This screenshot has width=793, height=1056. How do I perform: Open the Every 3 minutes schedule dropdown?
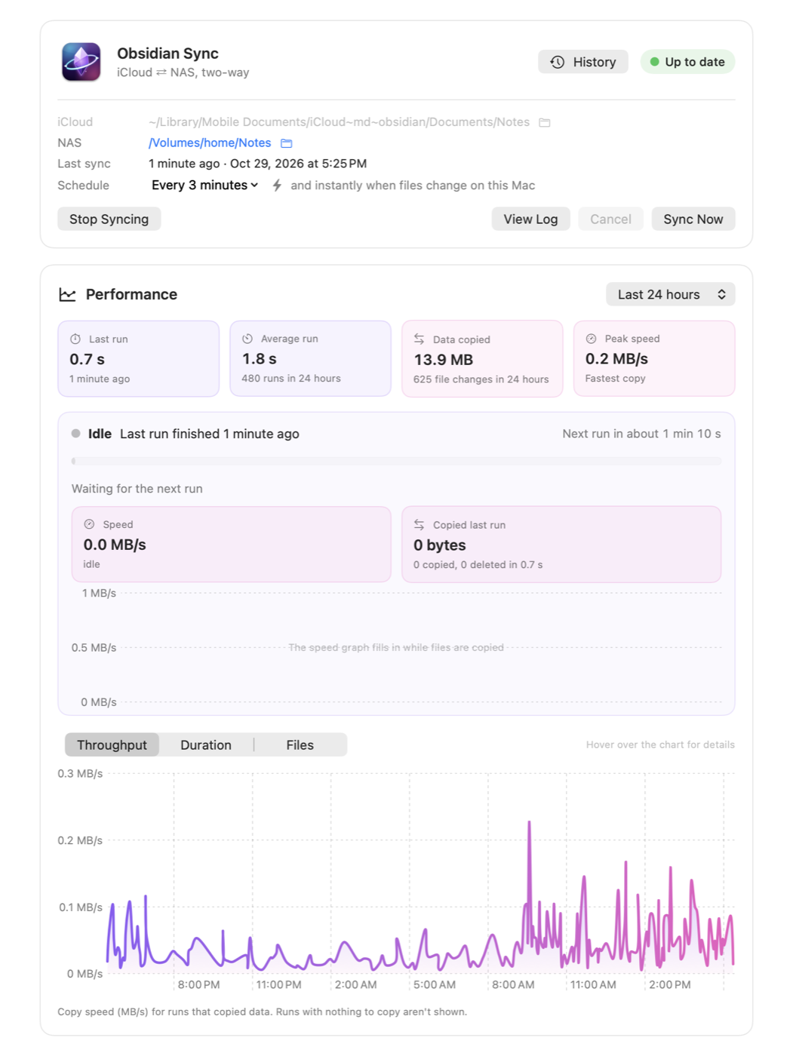pos(204,186)
